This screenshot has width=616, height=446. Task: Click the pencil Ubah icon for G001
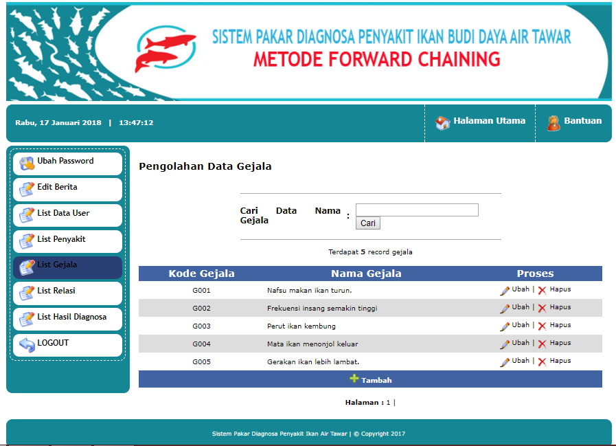pos(503,289)
